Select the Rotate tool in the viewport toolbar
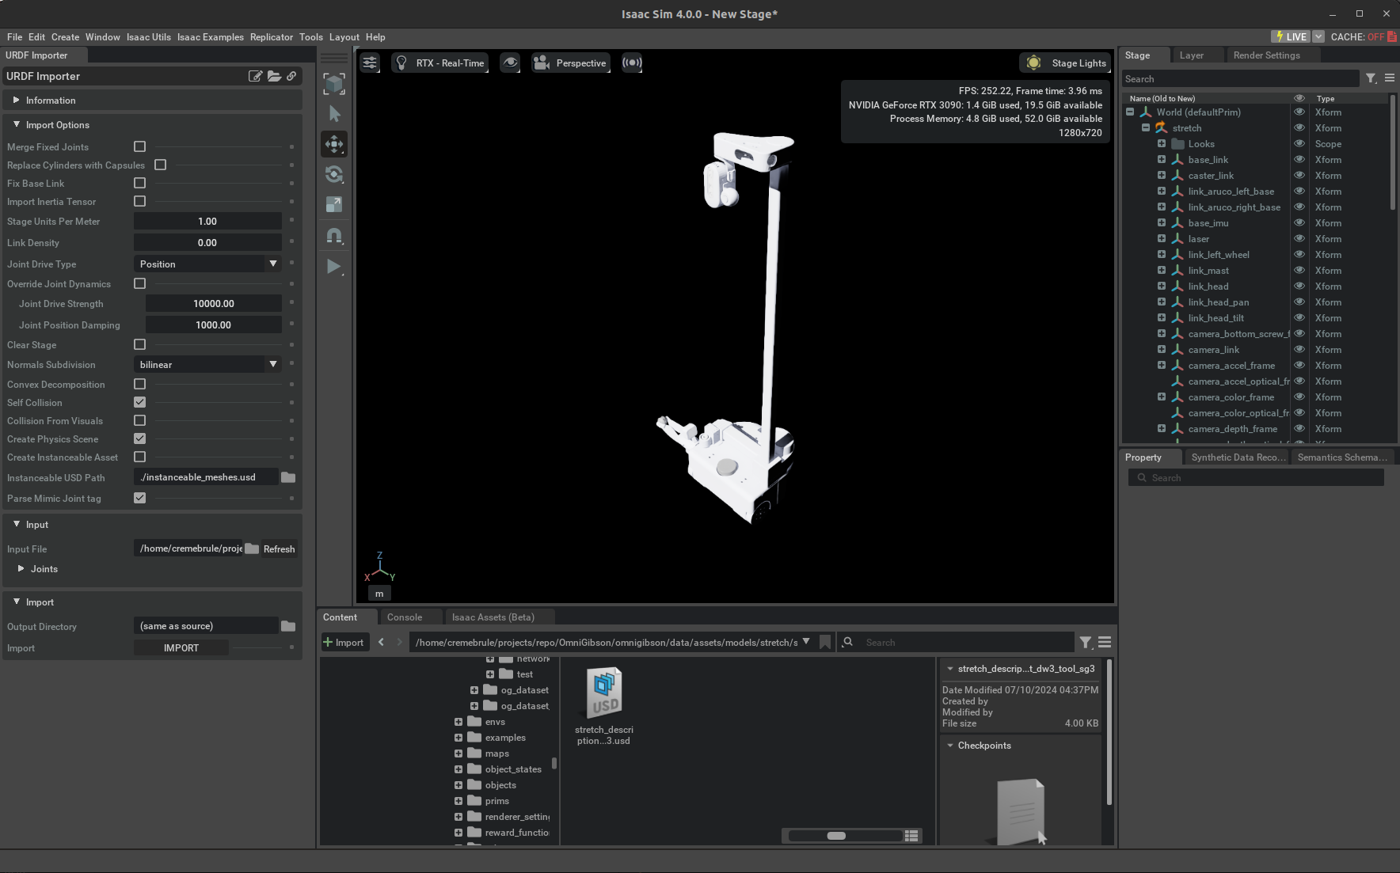The image size is (1400, 873). (334, 174)
